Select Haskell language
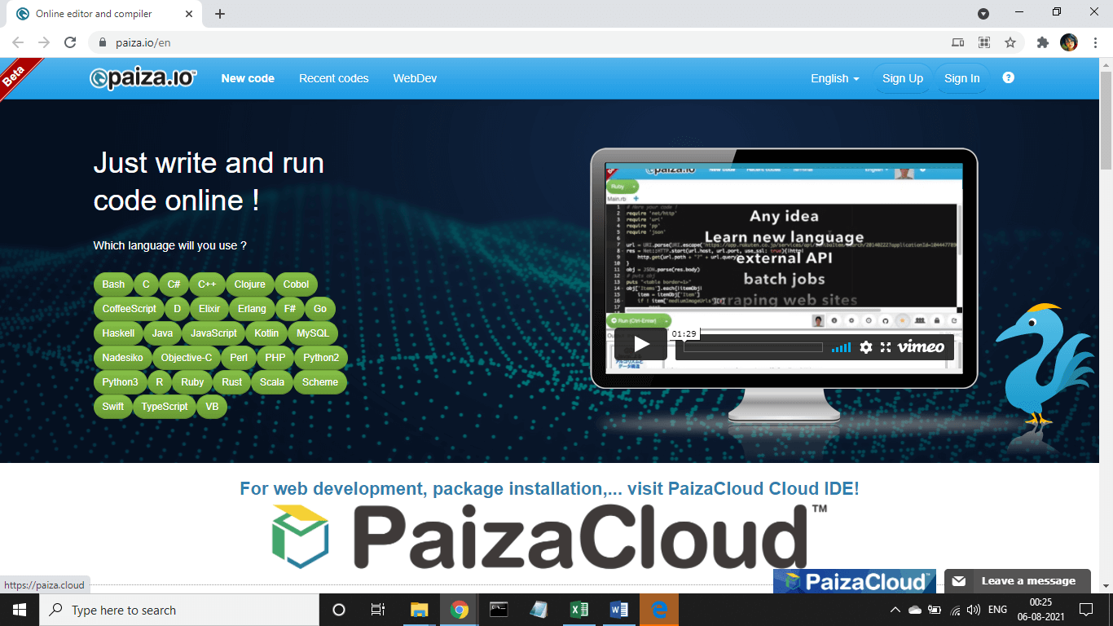Viewport: 1113px width, 626px height. 118,333
